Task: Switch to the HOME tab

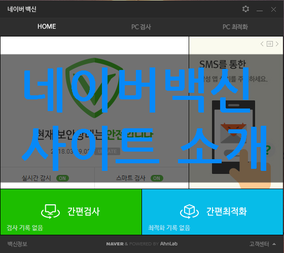Action: (47, 26)
